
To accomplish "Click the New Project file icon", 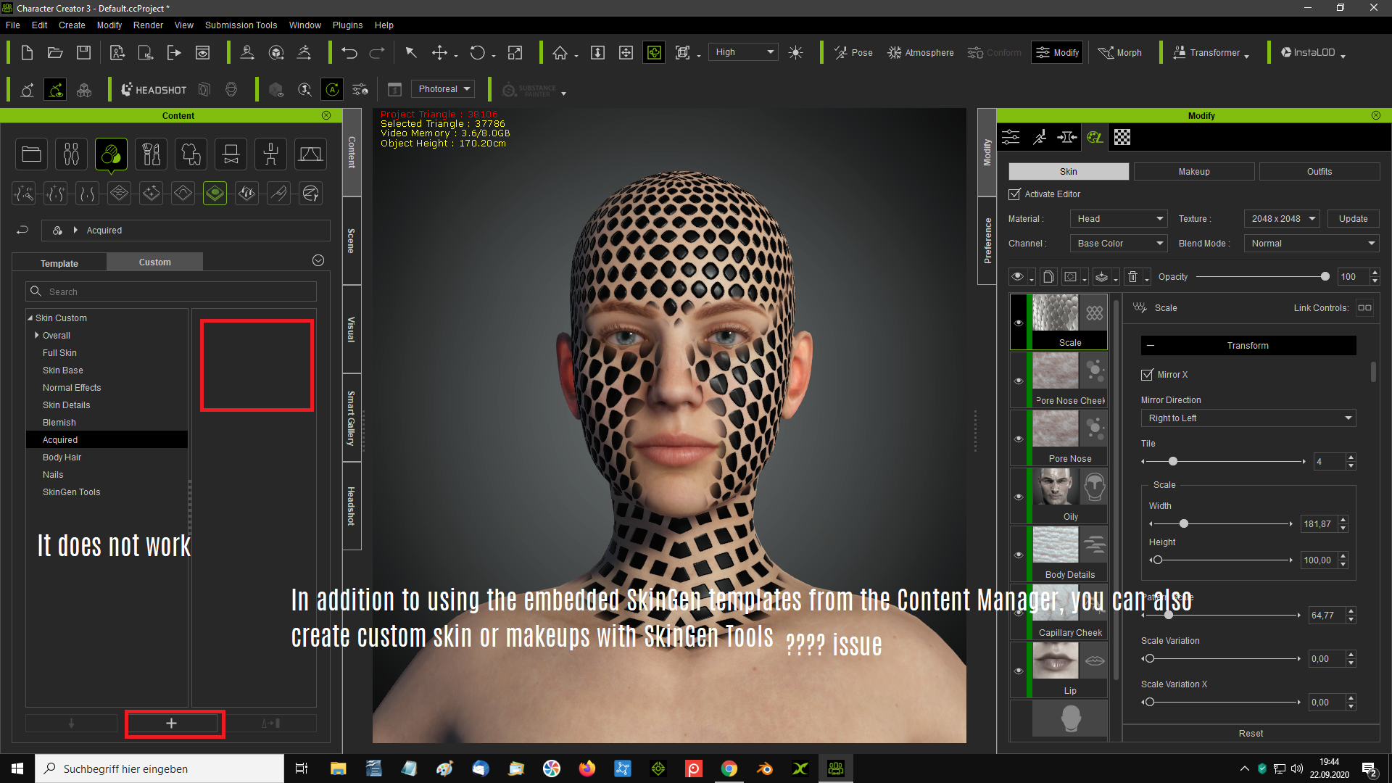I will click(x=27, y=52).
